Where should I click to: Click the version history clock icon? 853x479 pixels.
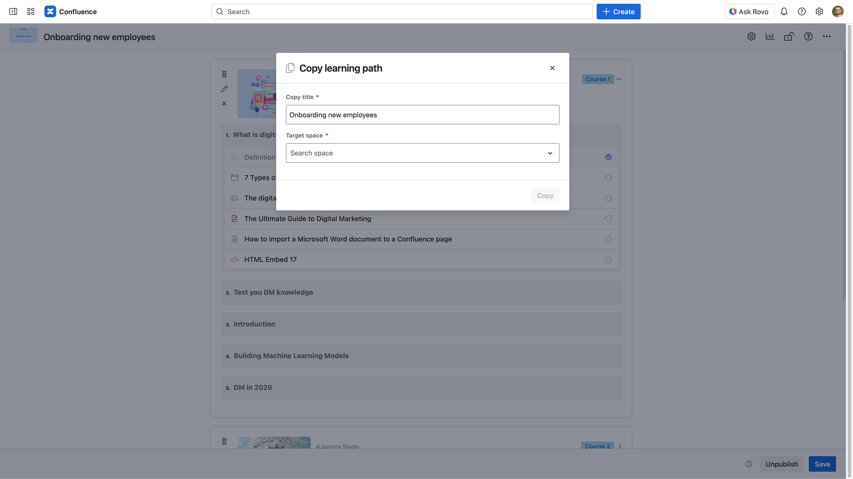[x=749, y=464]
